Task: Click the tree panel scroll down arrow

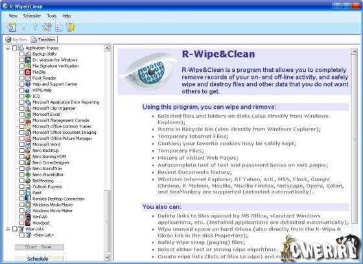Action: point(107,257)
